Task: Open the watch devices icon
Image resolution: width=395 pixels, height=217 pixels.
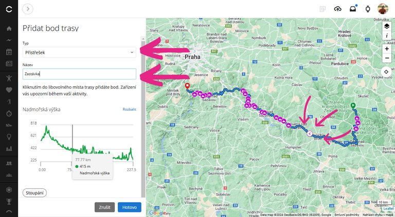Action: (367, 9)
